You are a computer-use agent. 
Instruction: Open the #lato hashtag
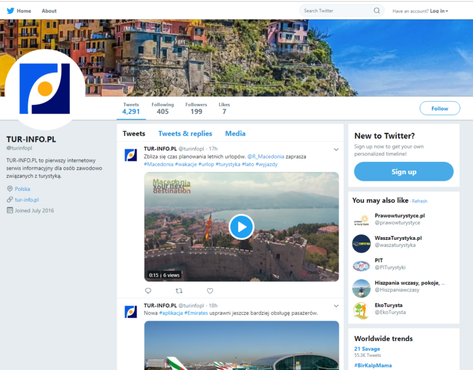(x=248, y=164)
